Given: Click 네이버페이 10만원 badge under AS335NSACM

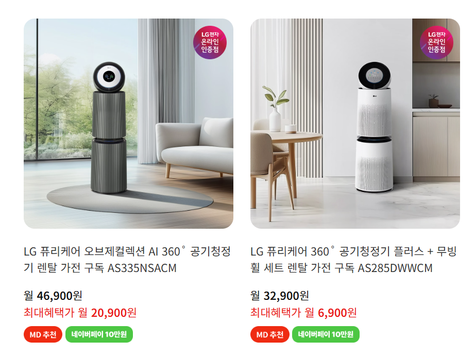Looking at the screenshot, I should 99,334.
